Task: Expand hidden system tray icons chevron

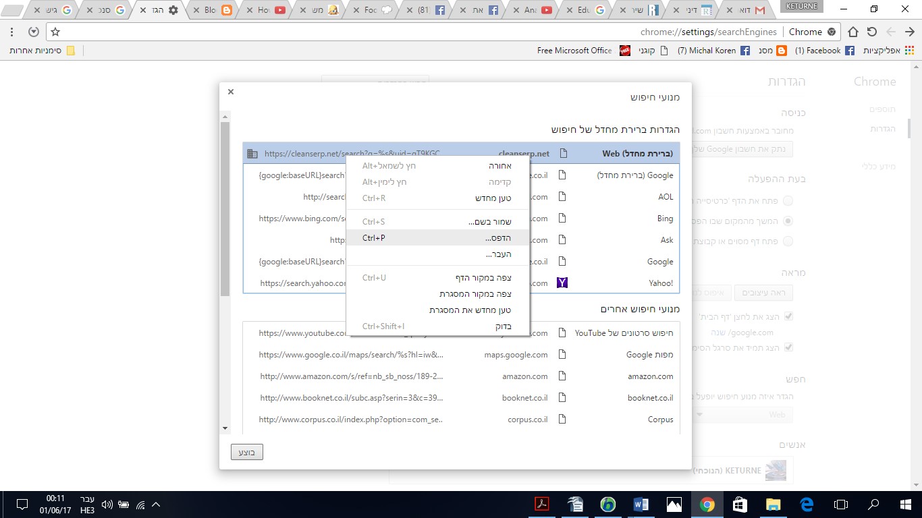Action: click(x=156, y=505)
